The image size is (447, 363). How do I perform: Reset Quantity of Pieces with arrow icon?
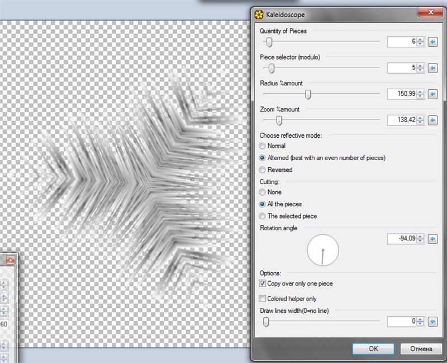[x=432, y=42]
